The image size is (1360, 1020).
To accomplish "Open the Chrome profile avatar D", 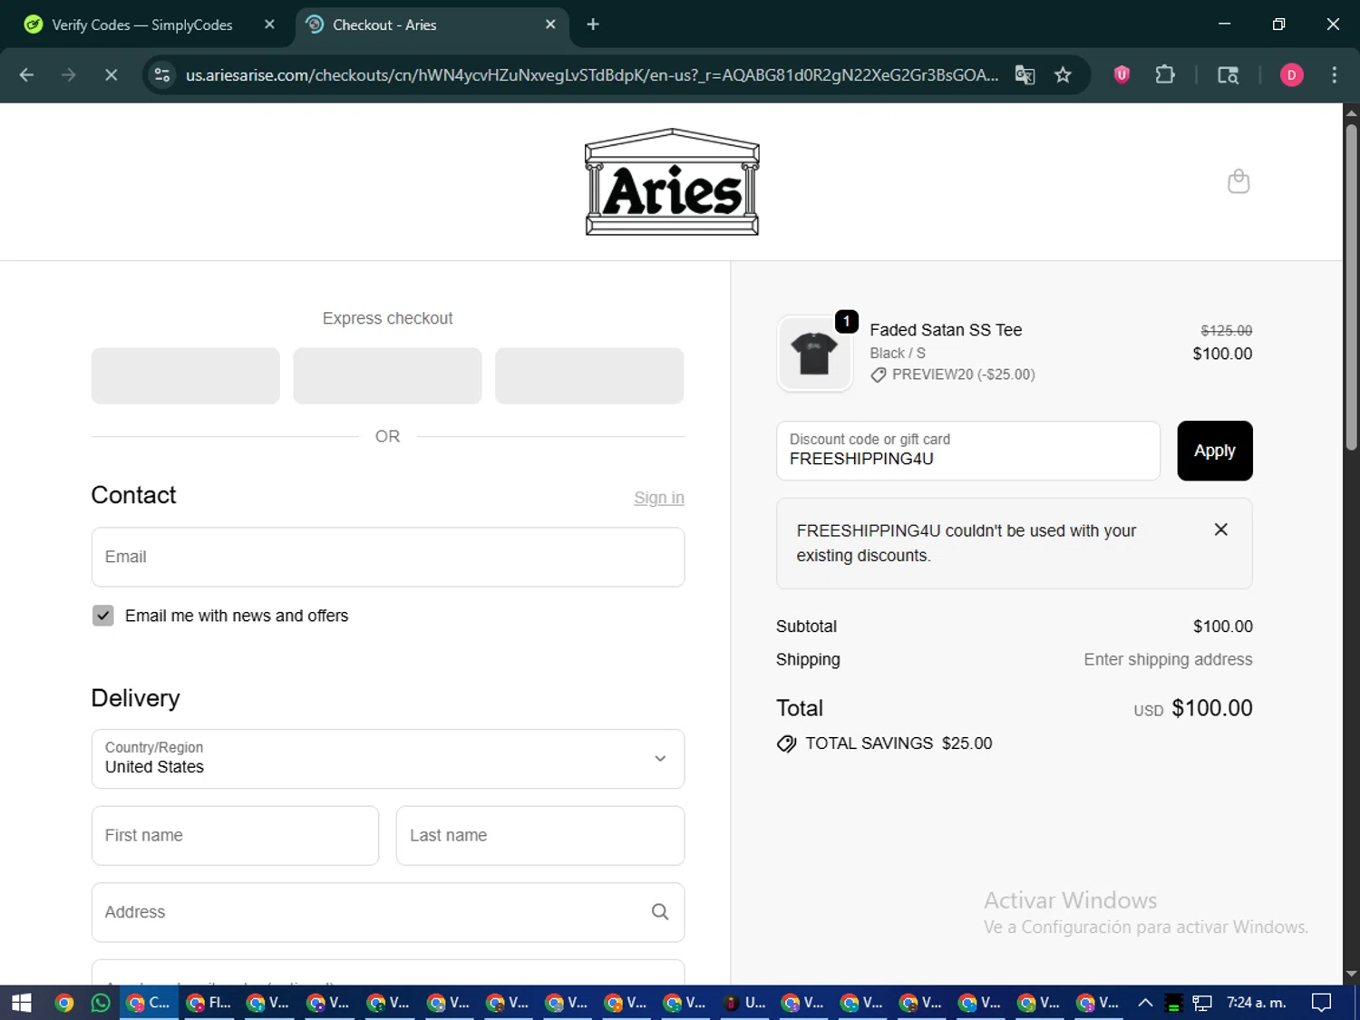I will 1291,75.
